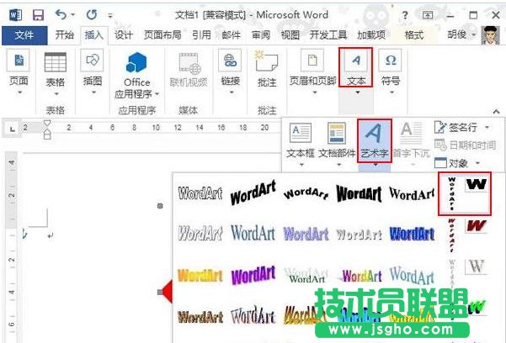Switch to the 格式 tab
This screenshot has height=343, width=506.
coord(414,34)
